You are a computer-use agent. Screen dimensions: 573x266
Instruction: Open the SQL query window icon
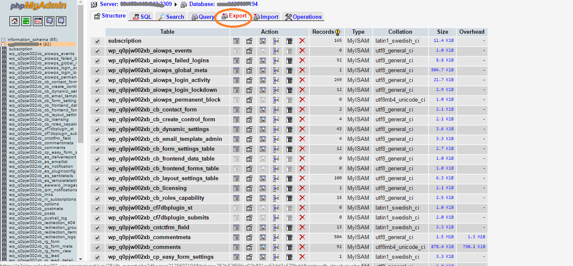tap(38, 21)
